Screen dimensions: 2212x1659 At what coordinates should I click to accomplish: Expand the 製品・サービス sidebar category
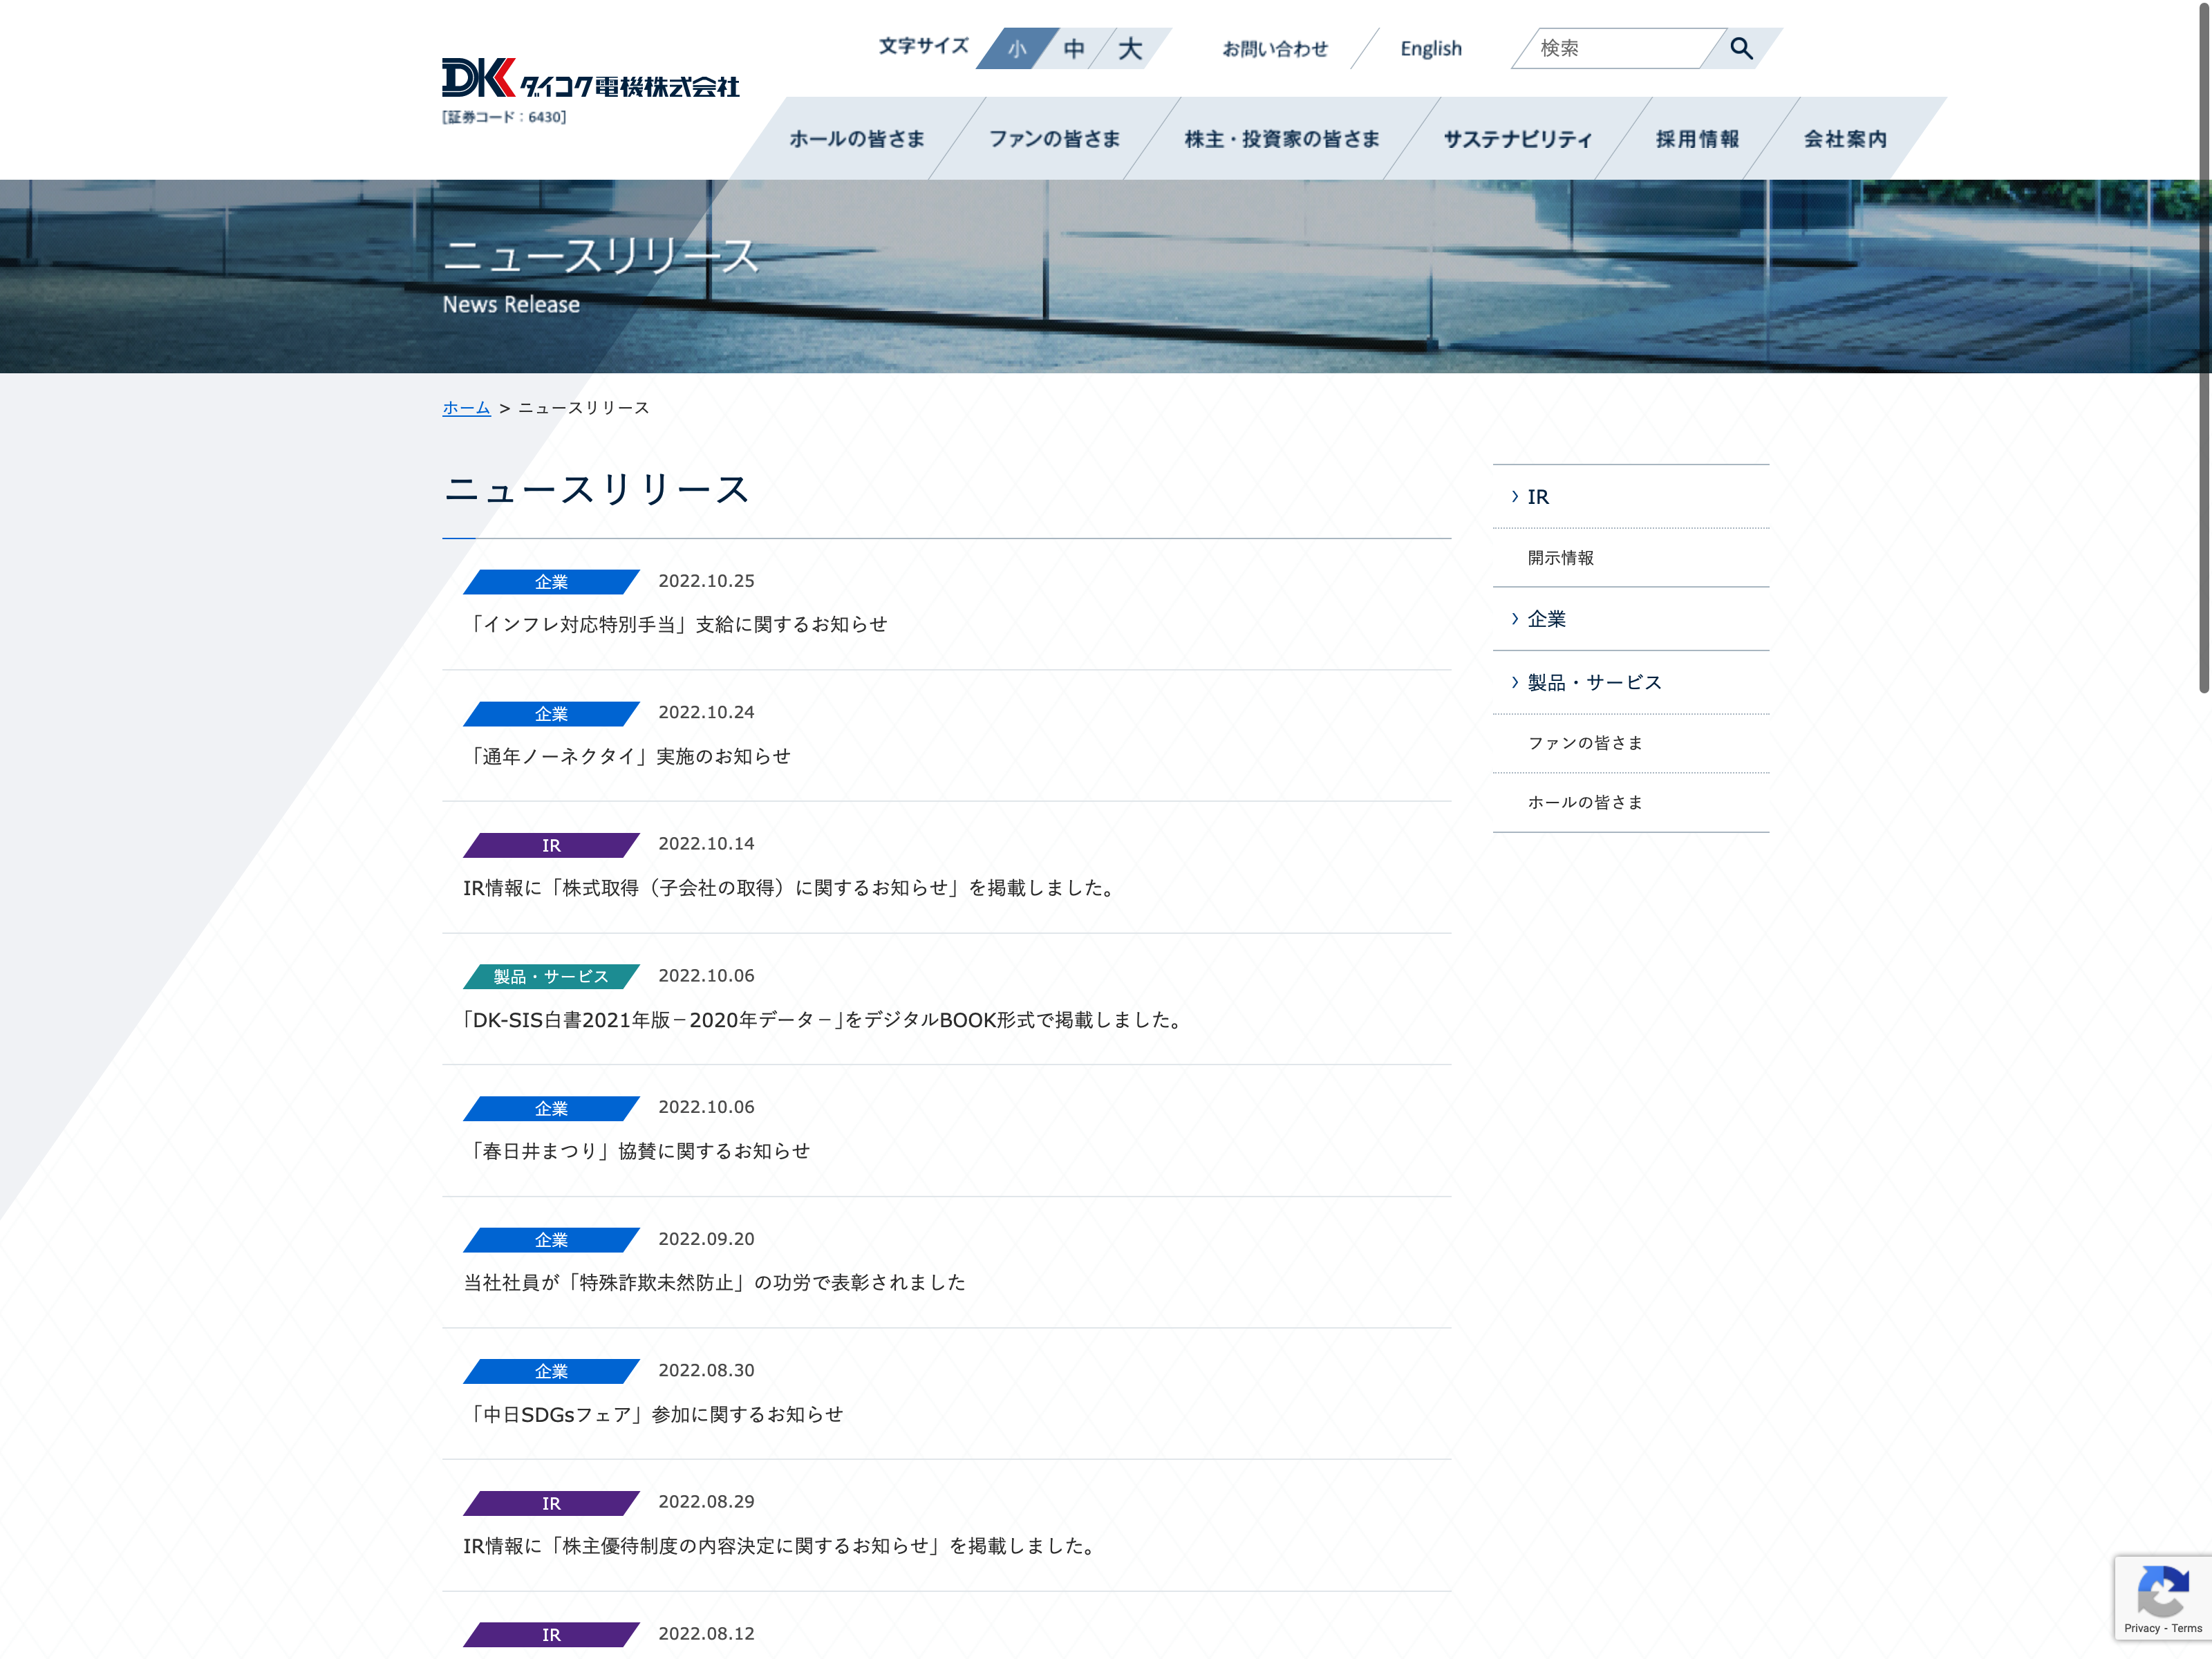(x=1594, y=682)
